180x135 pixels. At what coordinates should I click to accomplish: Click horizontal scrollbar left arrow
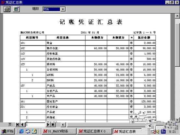[x=63, y=125]
